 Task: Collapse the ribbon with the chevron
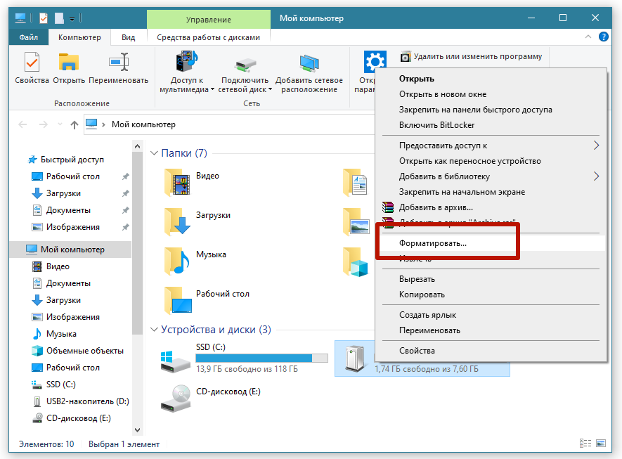[x=588, y=37]
